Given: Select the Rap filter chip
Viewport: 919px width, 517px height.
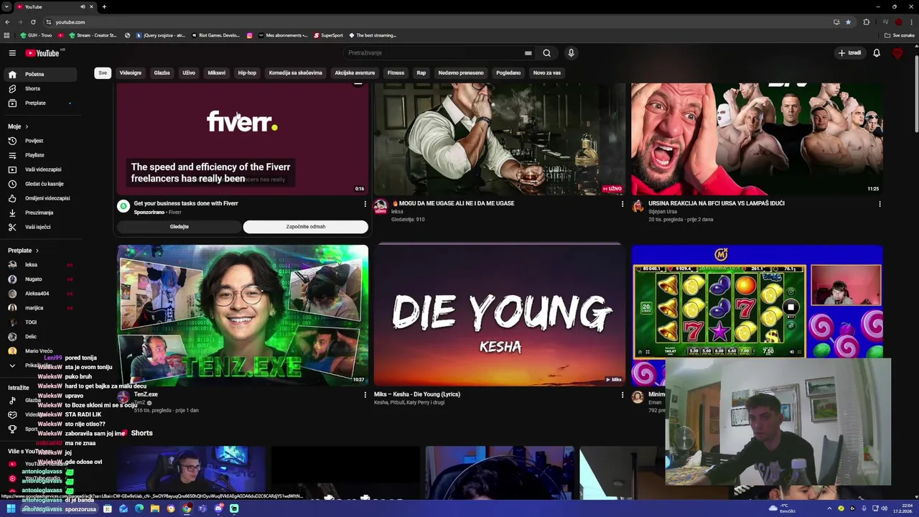Looking at the screenshot, I should pyautogui.click(x=421, y=73).
